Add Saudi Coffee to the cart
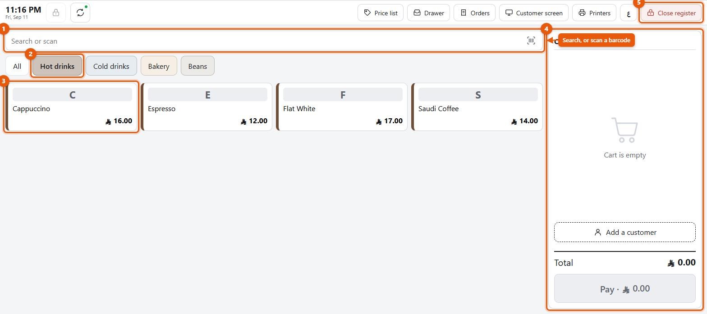The width and height of the screenshot is (707, 314). 477,107
